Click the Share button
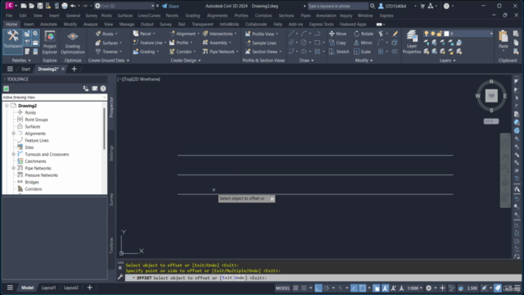This screenshot has height=295, width=524. pos(170,6)
